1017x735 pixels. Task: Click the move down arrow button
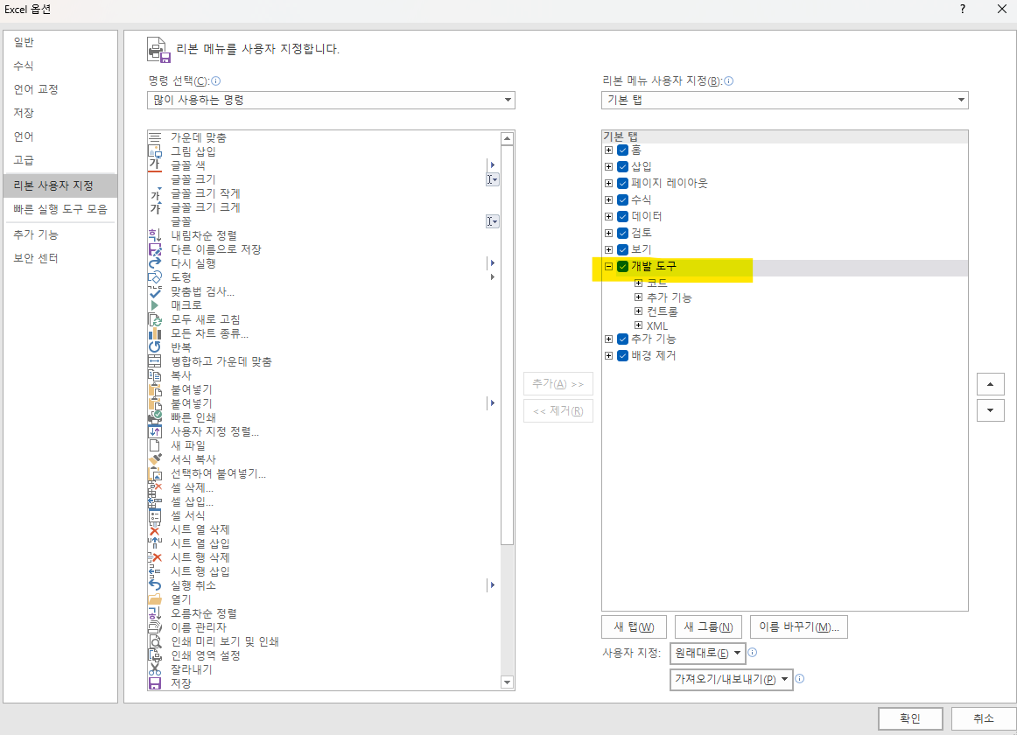pos(991,410)
